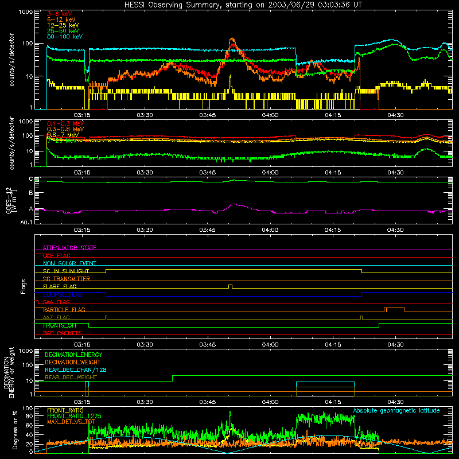Select the 6-12 keV legend label
This screenshot has height=459, width=459.
coord(61,20)
